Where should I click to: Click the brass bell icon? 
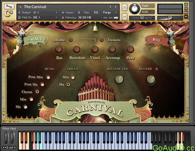[x=95, y=28]
